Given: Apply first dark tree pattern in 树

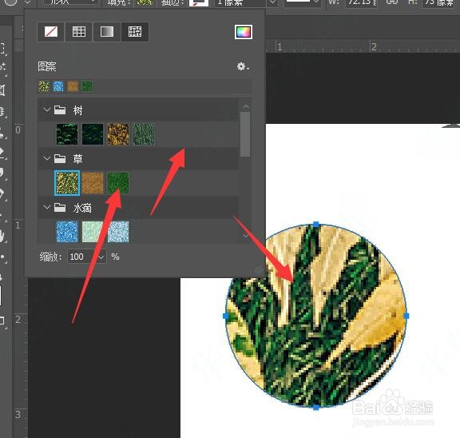Looking at the screenshot, I should click(x=67, y=134).
